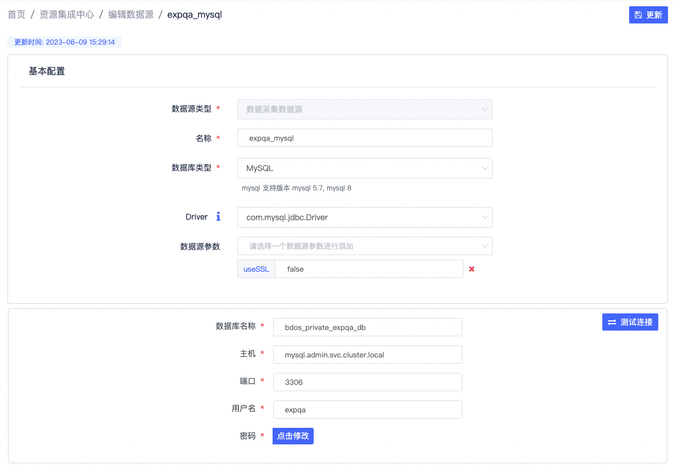Click the 端口 field label
676x473 pixels.
point(247,381)
